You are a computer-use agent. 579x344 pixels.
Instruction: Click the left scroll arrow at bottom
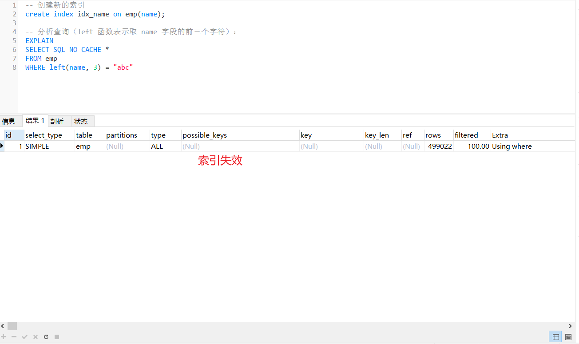3,326
